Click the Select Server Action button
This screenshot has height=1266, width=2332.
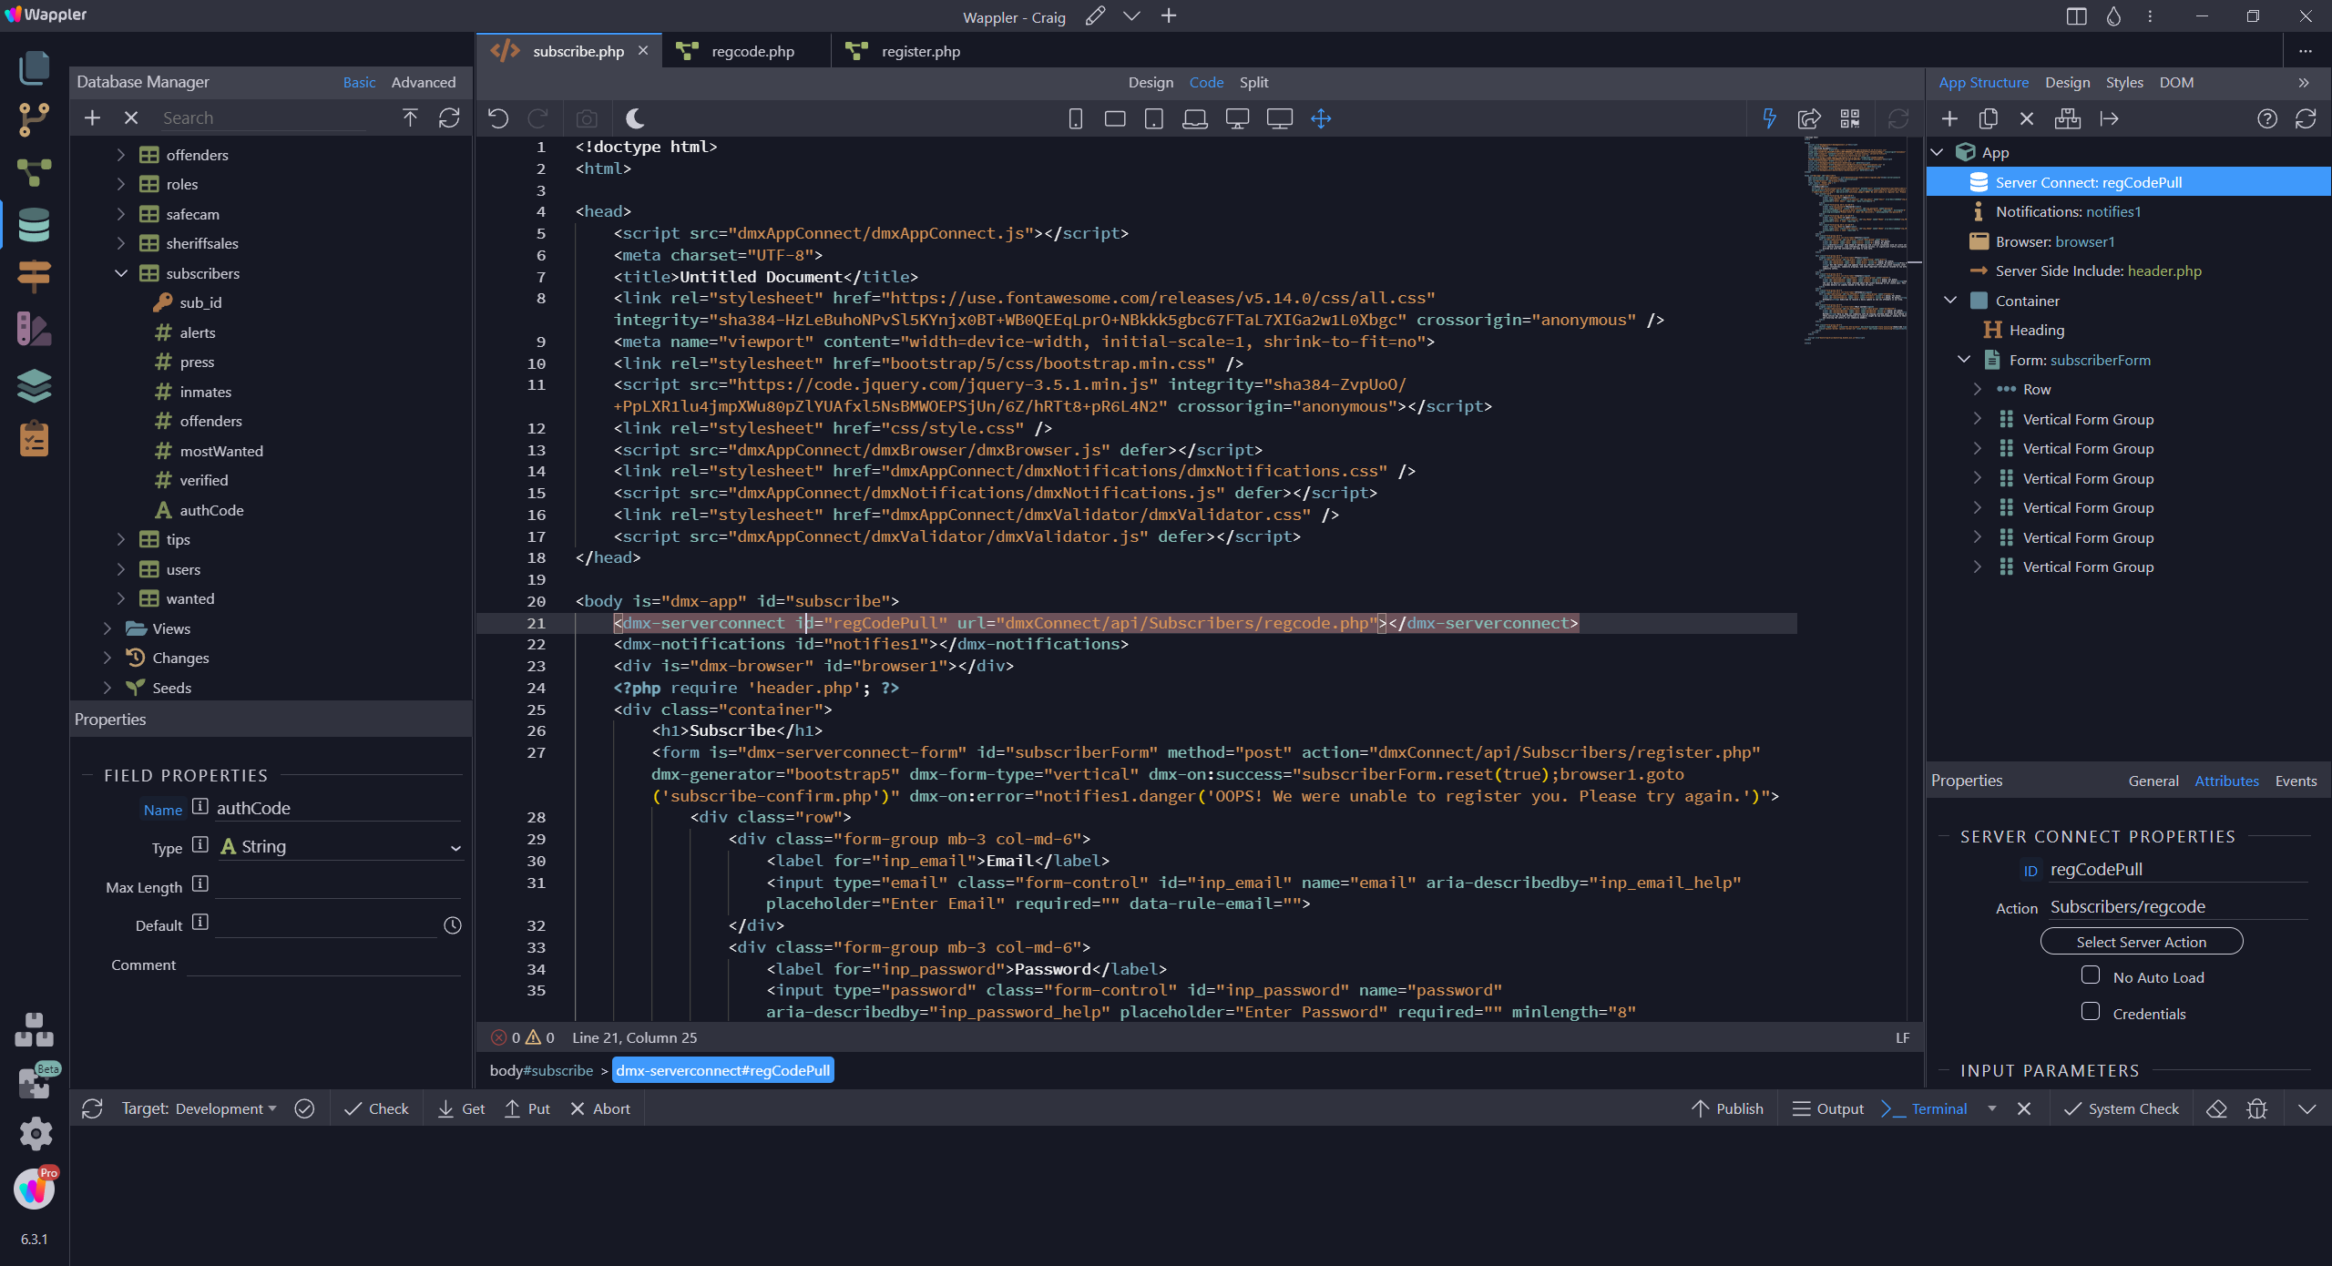click(2141, 942)
